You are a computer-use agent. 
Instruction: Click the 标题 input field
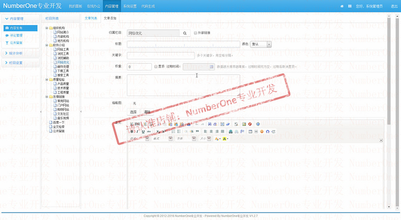click(183, 44)
